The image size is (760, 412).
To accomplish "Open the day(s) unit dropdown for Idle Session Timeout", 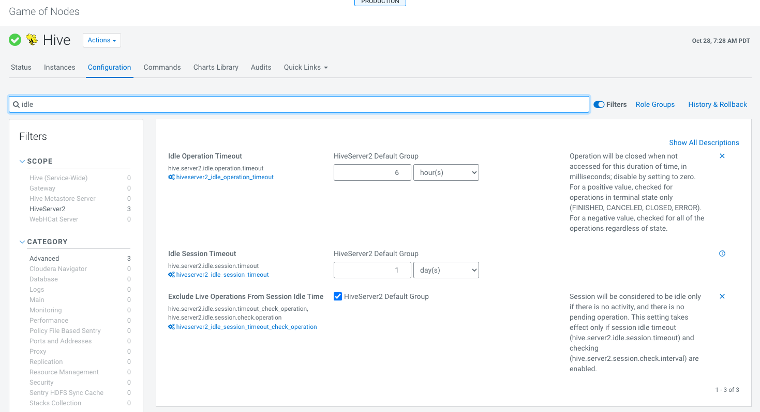I will point(446,270).
